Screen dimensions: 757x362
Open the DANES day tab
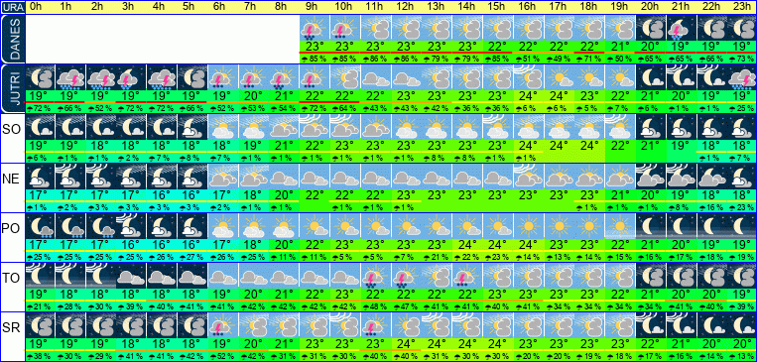[x=12, y=39]
